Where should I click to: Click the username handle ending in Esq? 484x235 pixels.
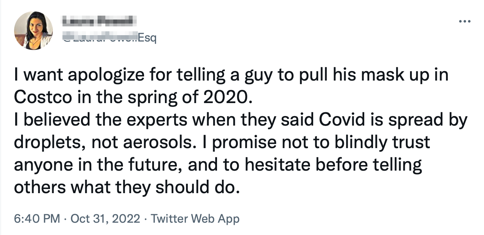109,37
